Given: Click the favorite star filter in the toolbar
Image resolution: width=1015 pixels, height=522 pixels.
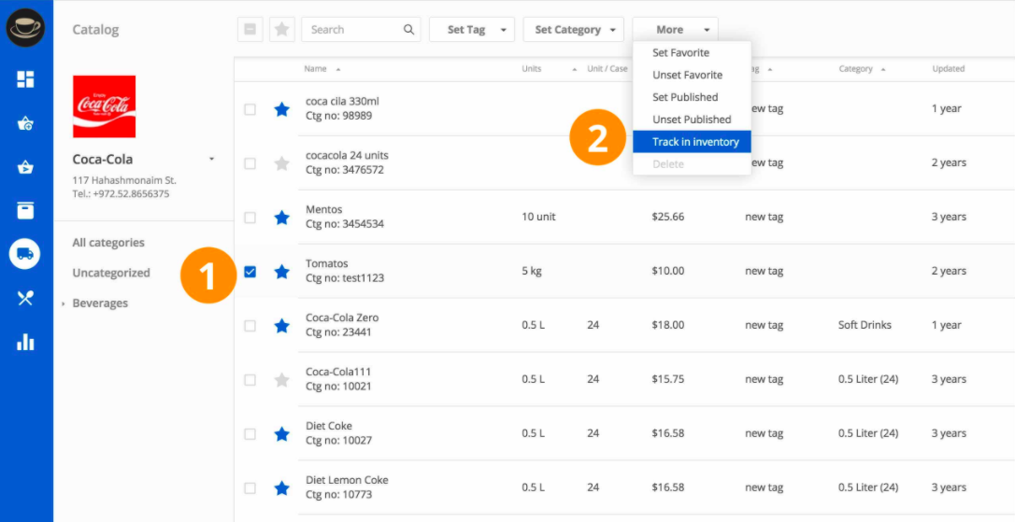Looking at the screenshot, I should coord(281,30).
